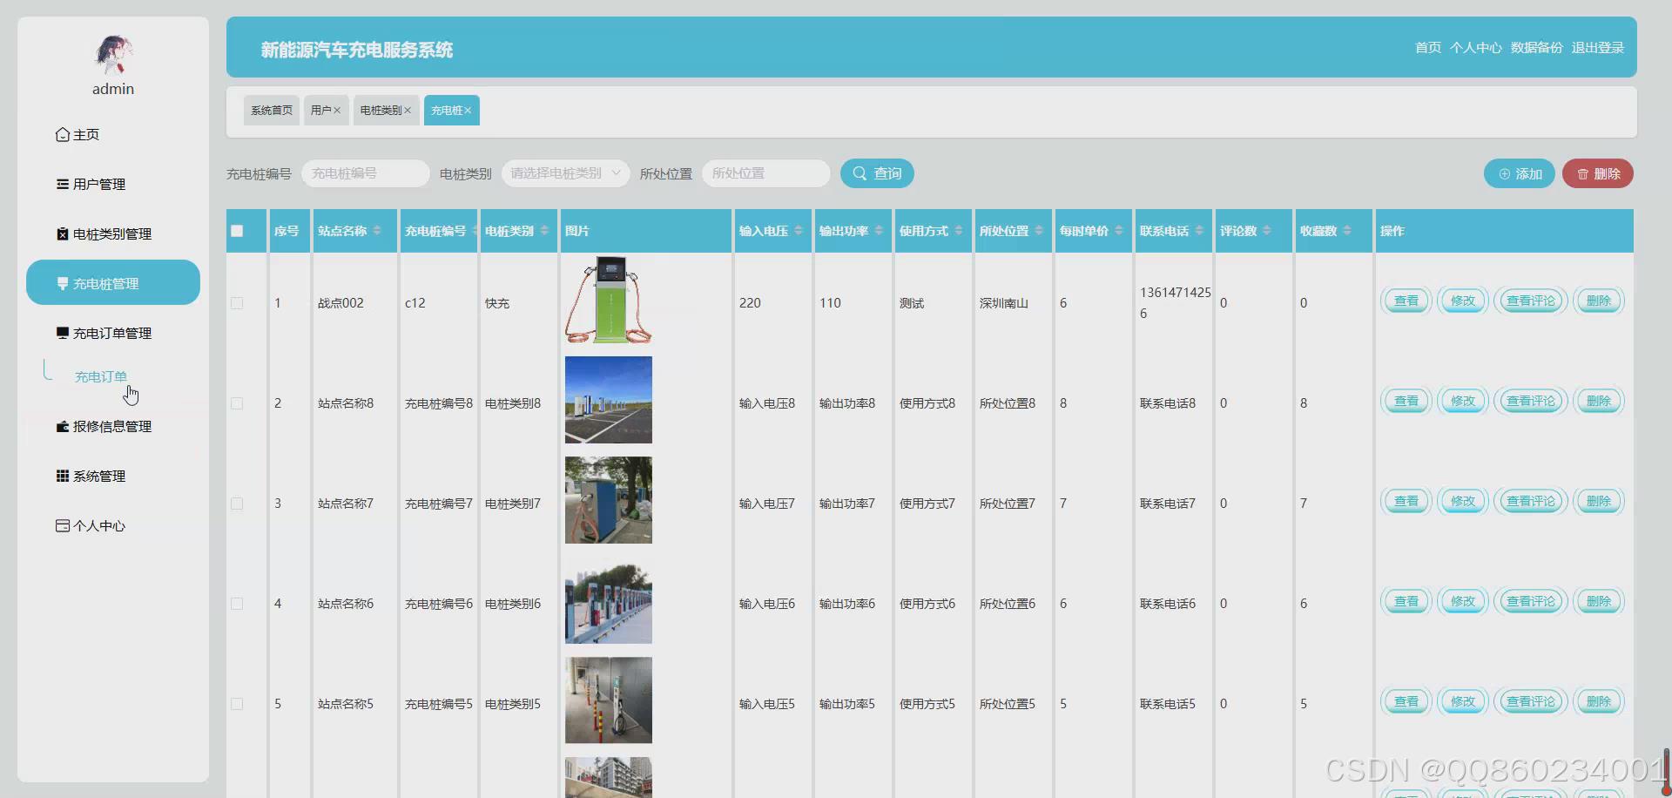Image resolution: width=1672 pixels, height=798 pixels.
Task: Open 个人中心 in sidebar
Action: [x=91, y=525]
